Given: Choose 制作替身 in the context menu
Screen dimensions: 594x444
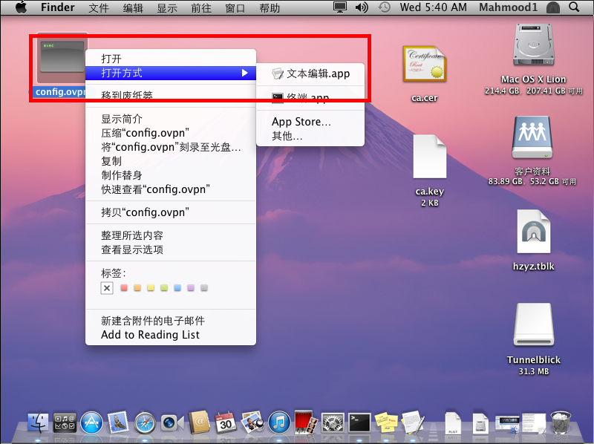Looking at the screenshot, I should pyautogui.click(x=171, y=175).
